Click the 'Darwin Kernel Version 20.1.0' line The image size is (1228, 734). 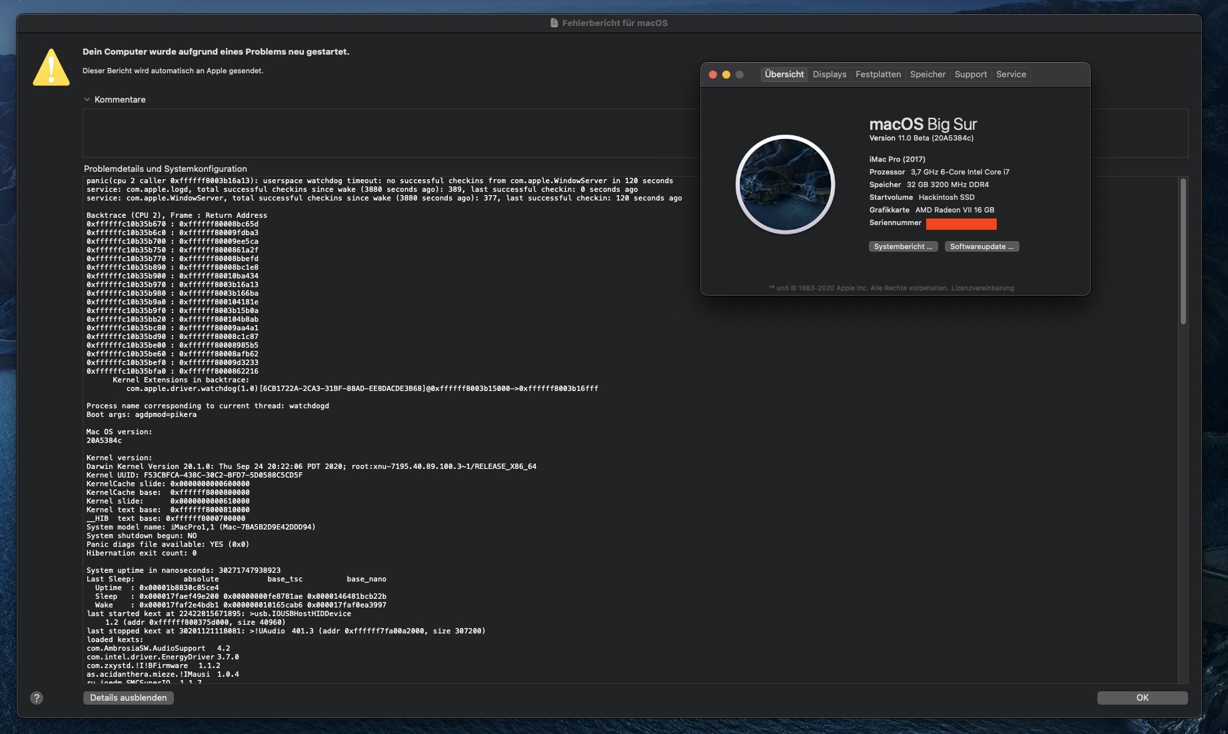tap(311, 466)
